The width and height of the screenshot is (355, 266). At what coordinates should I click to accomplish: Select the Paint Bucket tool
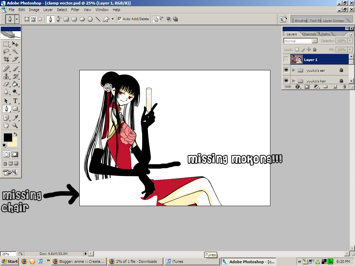click(15, 84)
